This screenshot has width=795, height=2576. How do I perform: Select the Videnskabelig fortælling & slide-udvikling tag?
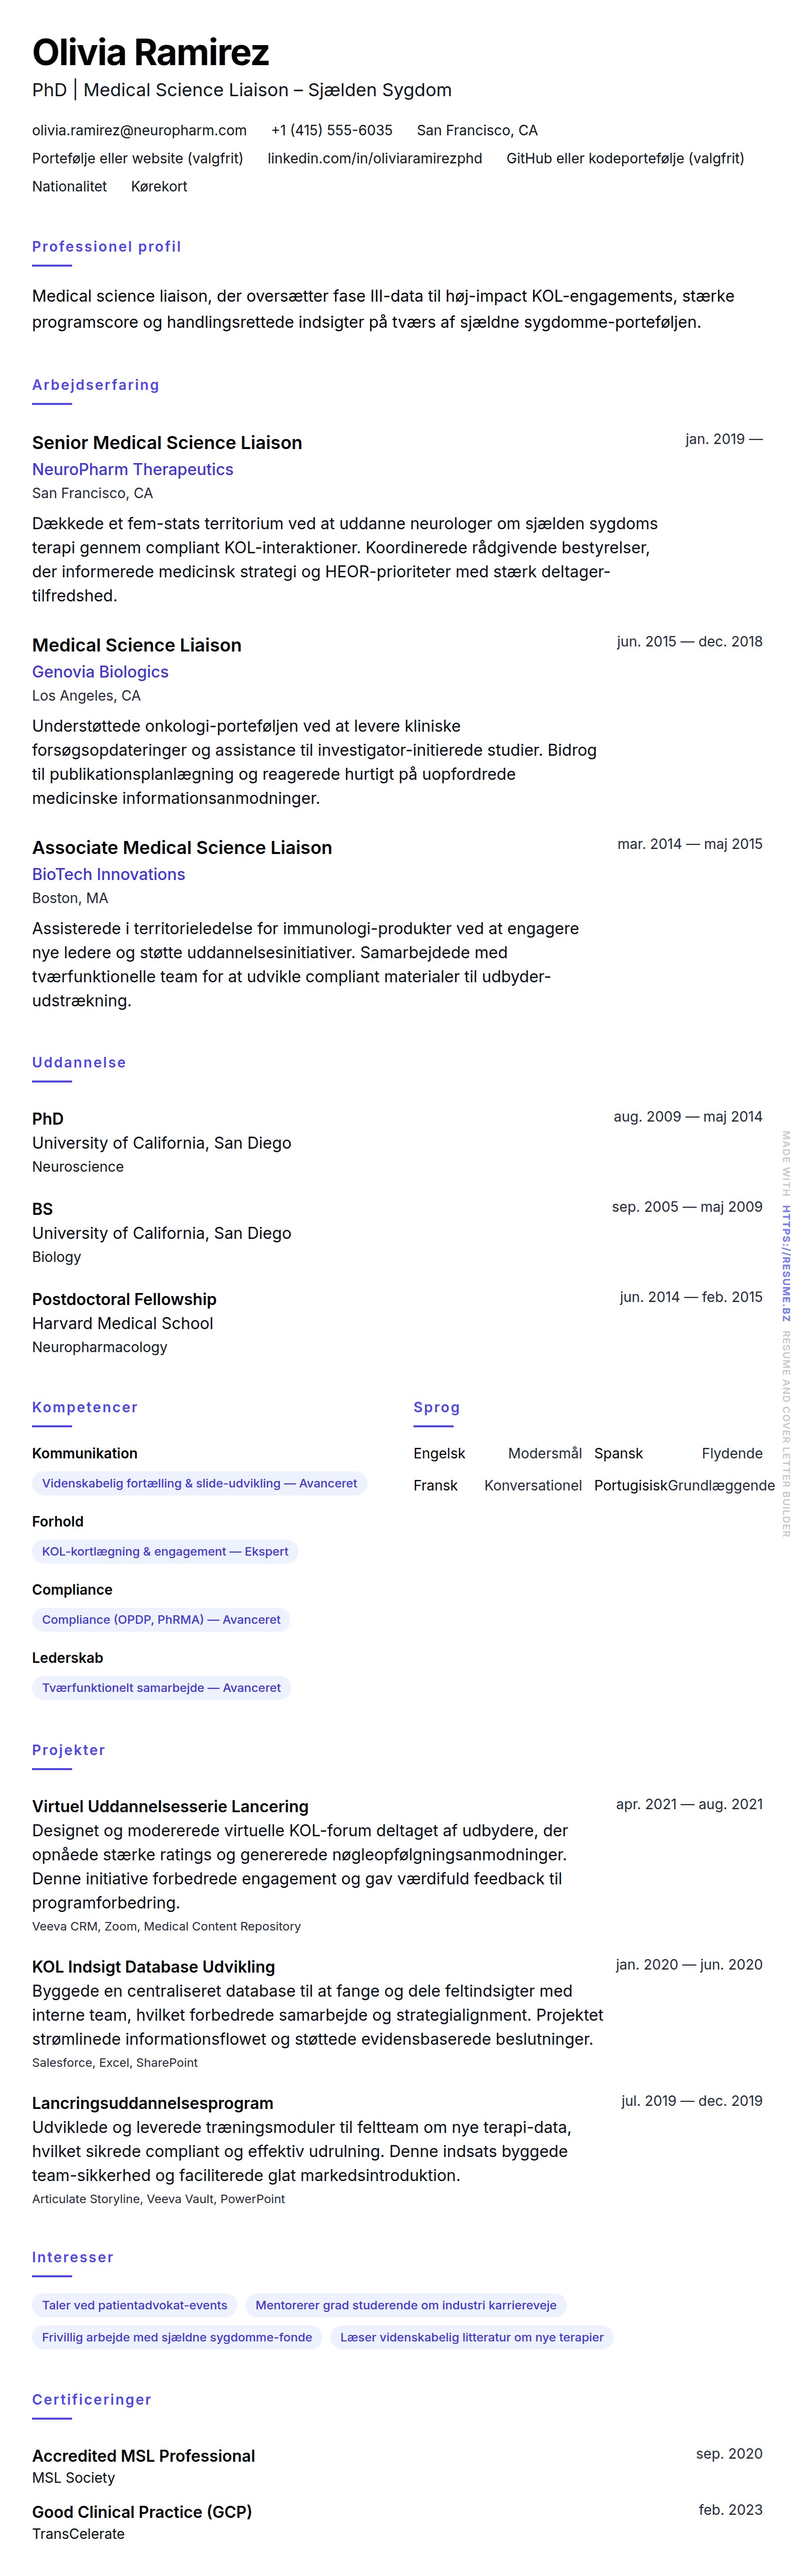pyautogui.click(x=199, y=1483)
